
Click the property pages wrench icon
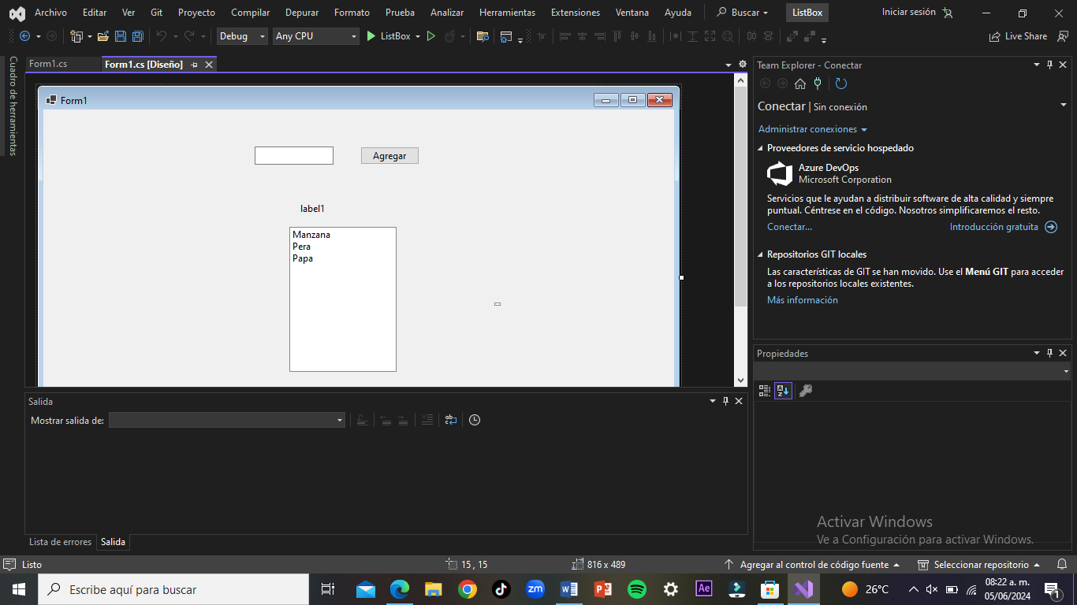pos(805,391)
